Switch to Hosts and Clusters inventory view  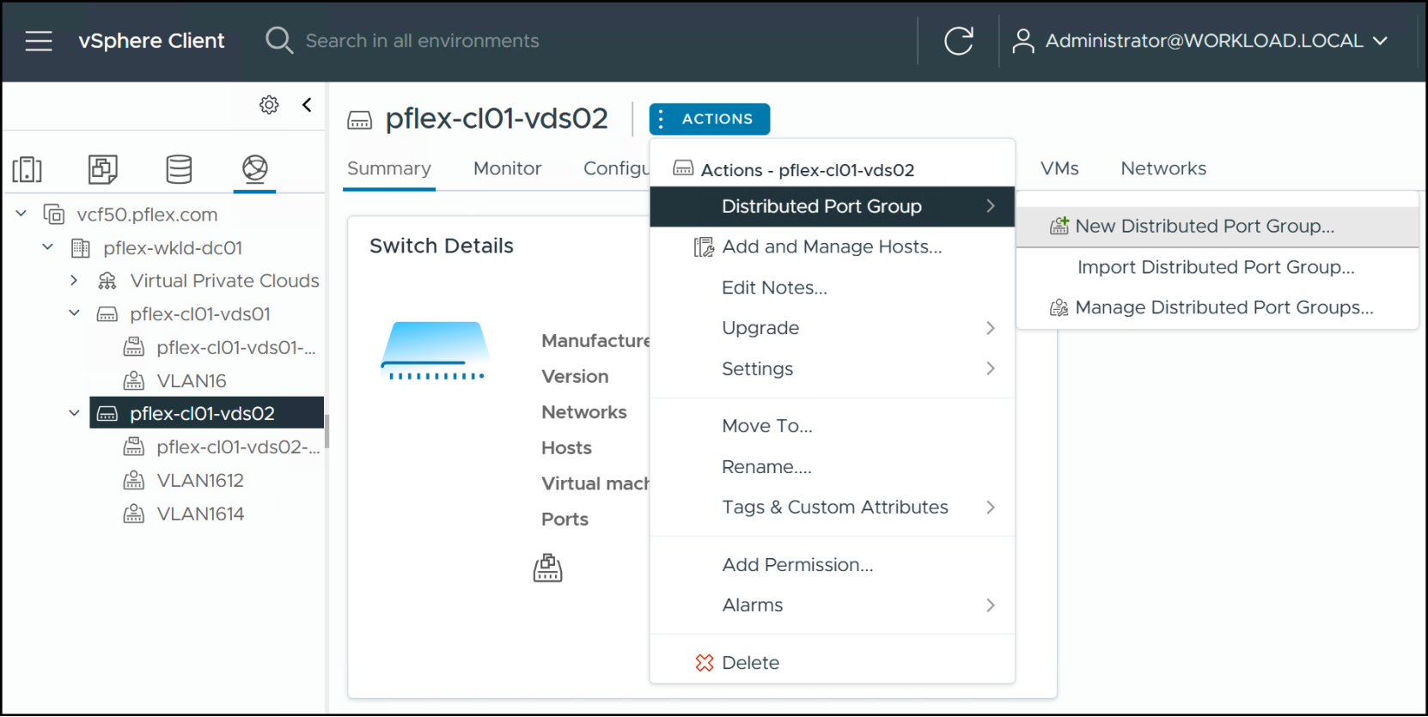coord(27,169)
